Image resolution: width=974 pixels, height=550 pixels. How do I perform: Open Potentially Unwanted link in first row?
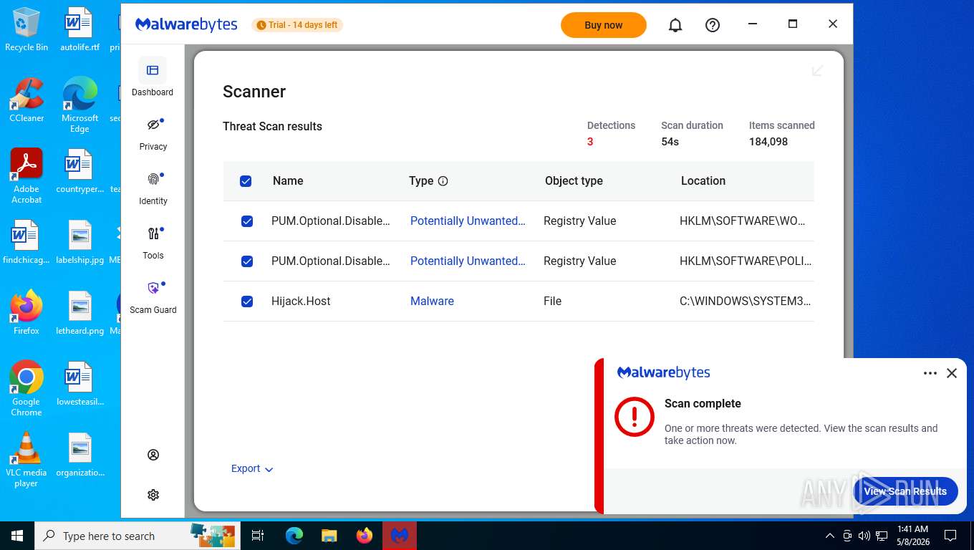click(x=468, y=221)
